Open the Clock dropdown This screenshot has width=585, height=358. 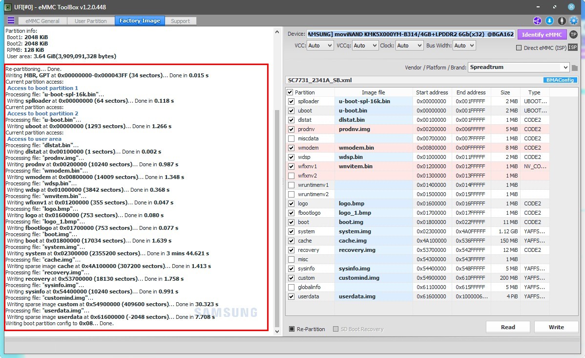coord(409,45)
